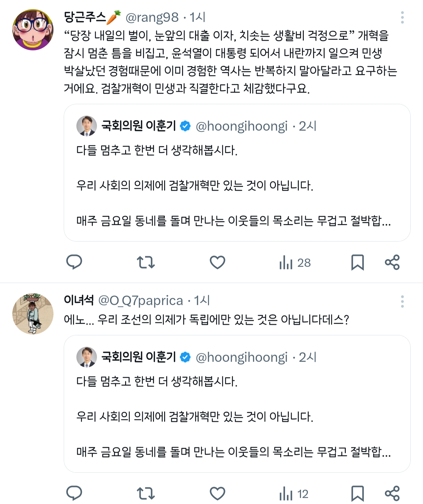This screenshot has height=504, width=423.
Task: Share the 이녀석 tweet
Action: click(392, 493)
